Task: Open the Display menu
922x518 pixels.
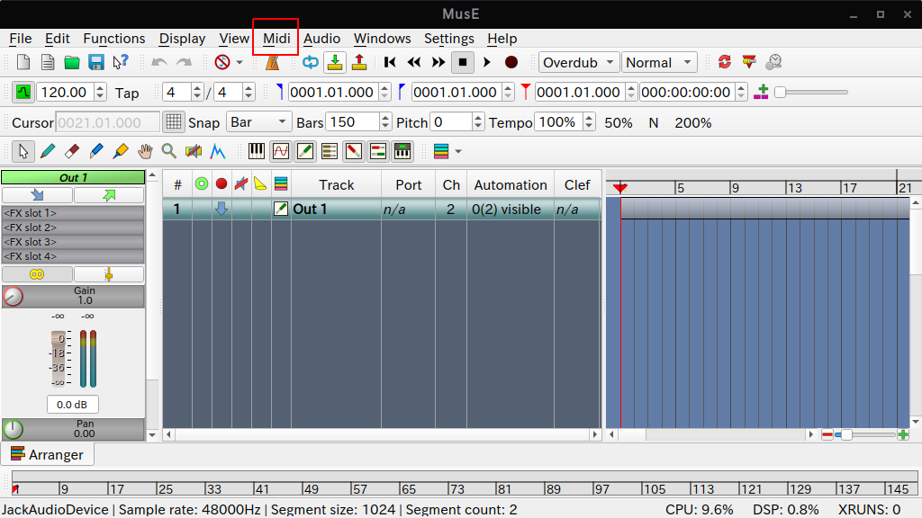Action: [182, 39]
